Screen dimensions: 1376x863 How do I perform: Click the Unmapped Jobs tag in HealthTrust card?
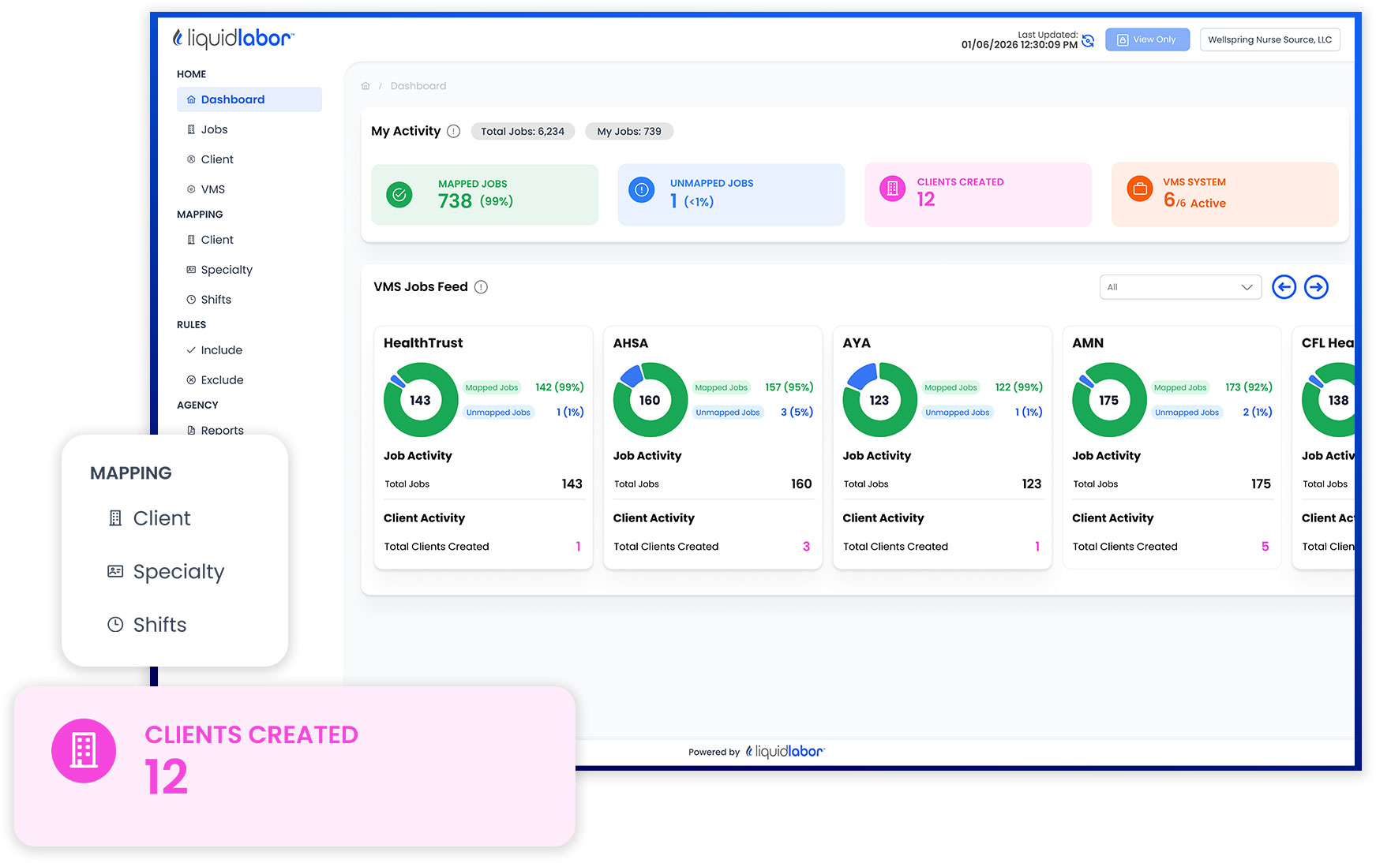pos(498,413)
